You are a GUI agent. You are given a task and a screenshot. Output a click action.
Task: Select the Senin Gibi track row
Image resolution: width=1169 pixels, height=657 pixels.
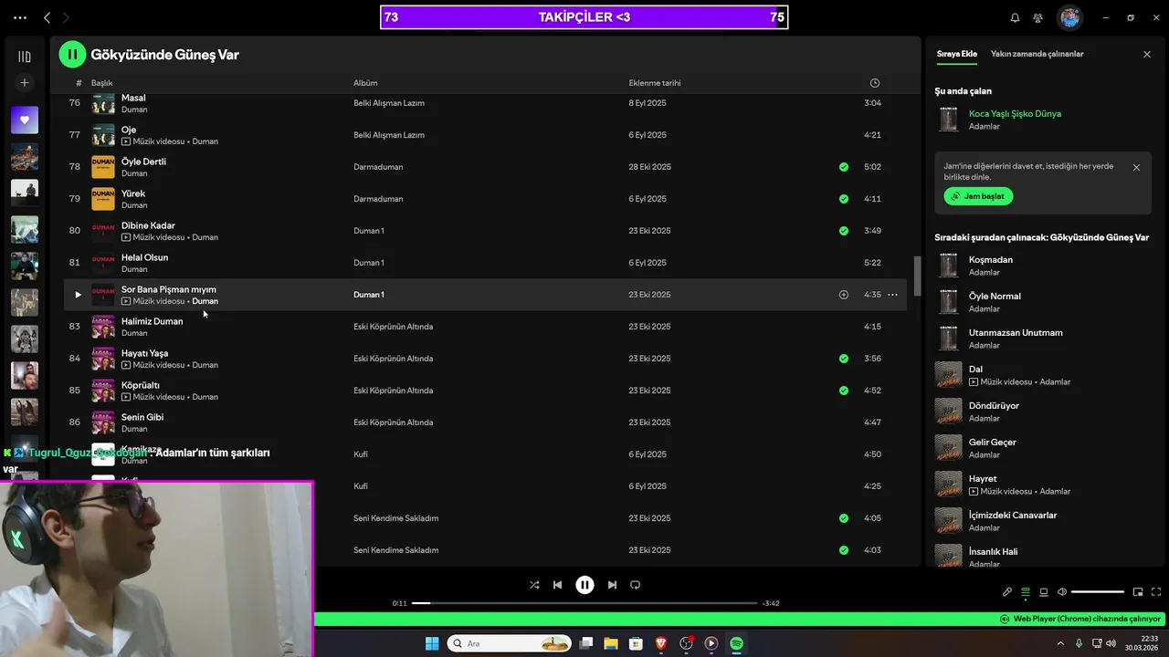pos(485,422)
